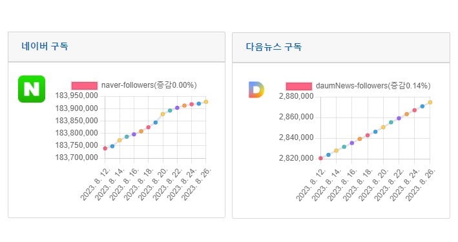This screenshot has width=458, height=242.
Task: Click the Daum D logo icon
Action: [x=256, y=90]
